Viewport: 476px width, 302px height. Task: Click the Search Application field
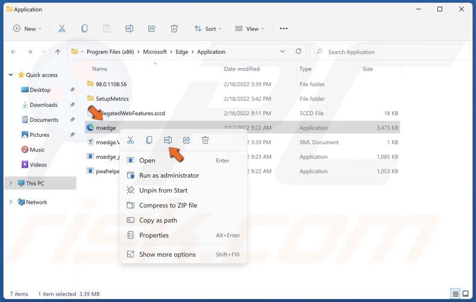pyautogui.click(x=389, y=52)
